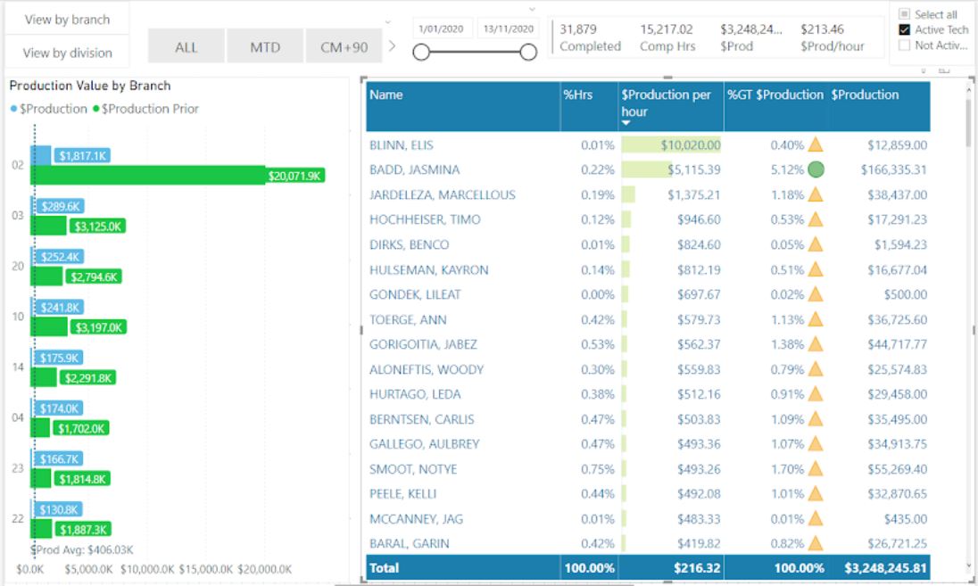Click the green circle indicator for BADD, JASMINA
This screenshot has height=586, width=978.
pyautogui.click(x=815, y=169)
